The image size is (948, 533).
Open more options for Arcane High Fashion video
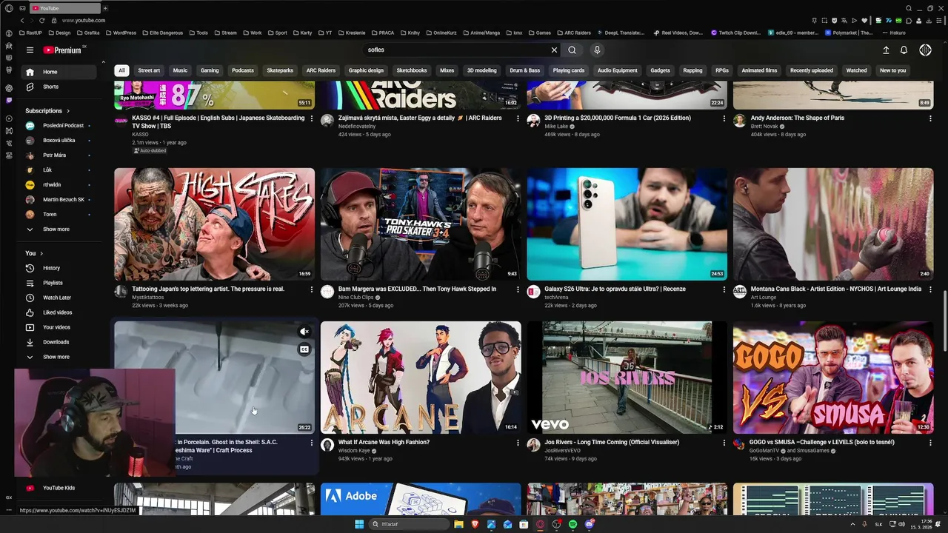point(518,443)
